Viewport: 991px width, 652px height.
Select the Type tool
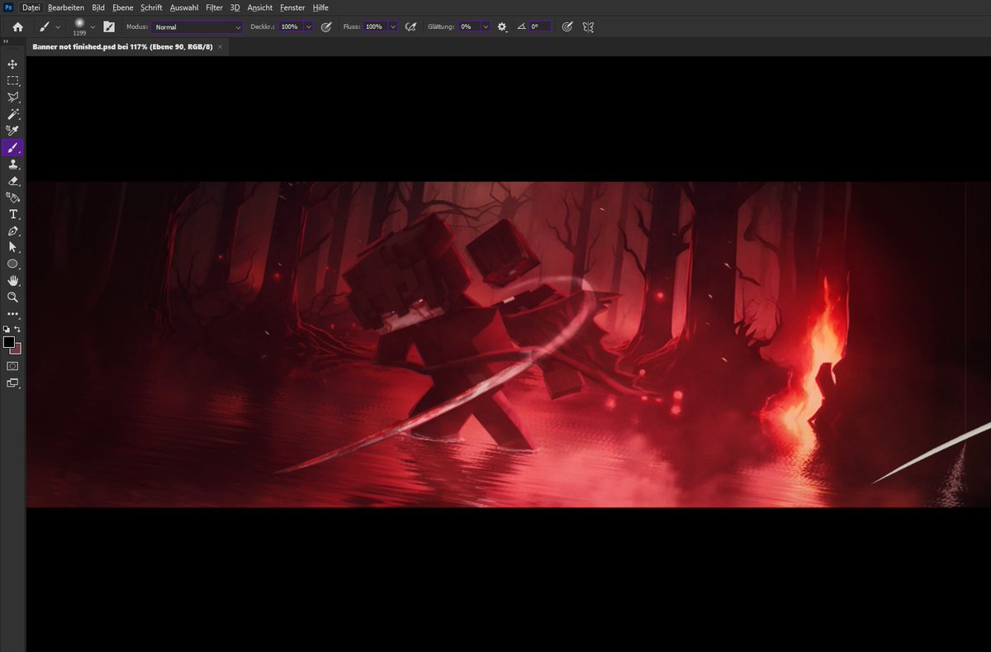coord(12,214)
